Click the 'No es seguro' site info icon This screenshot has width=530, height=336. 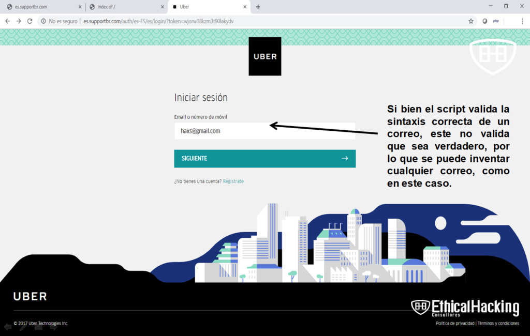(43, 21)
